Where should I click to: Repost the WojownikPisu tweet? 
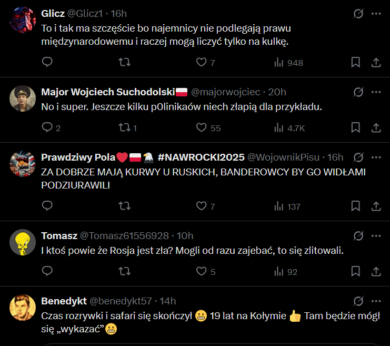125,206
